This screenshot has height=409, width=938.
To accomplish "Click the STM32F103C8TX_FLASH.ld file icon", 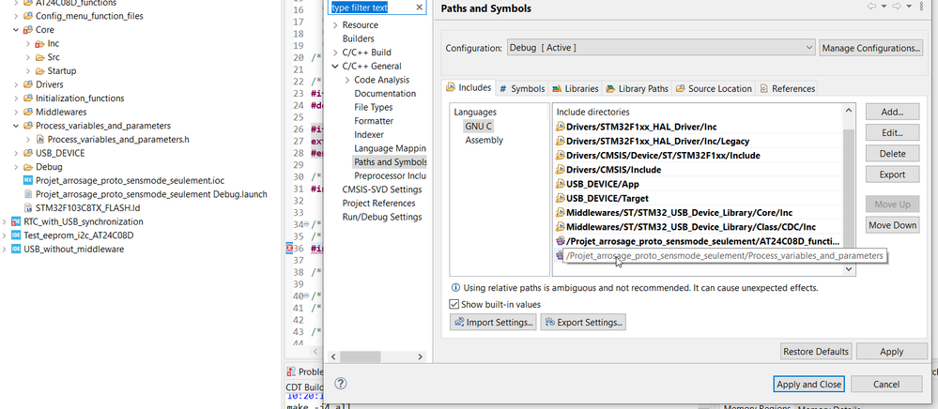I will click(28, 208).
